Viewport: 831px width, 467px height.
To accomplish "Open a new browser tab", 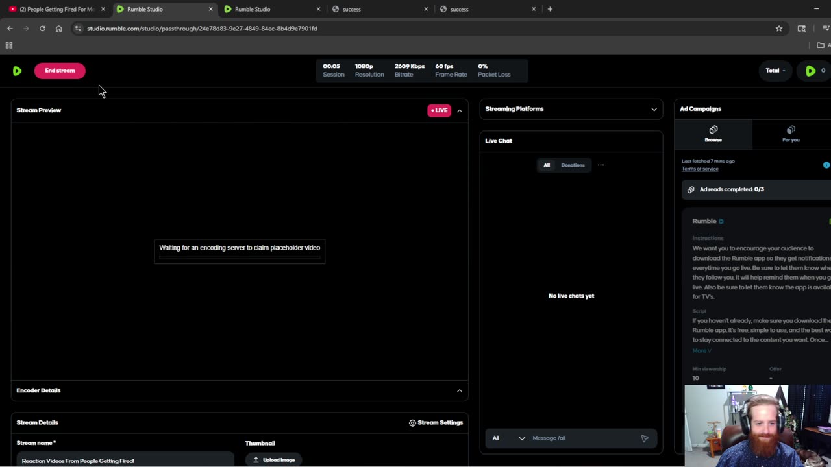I will click(550, 9).
